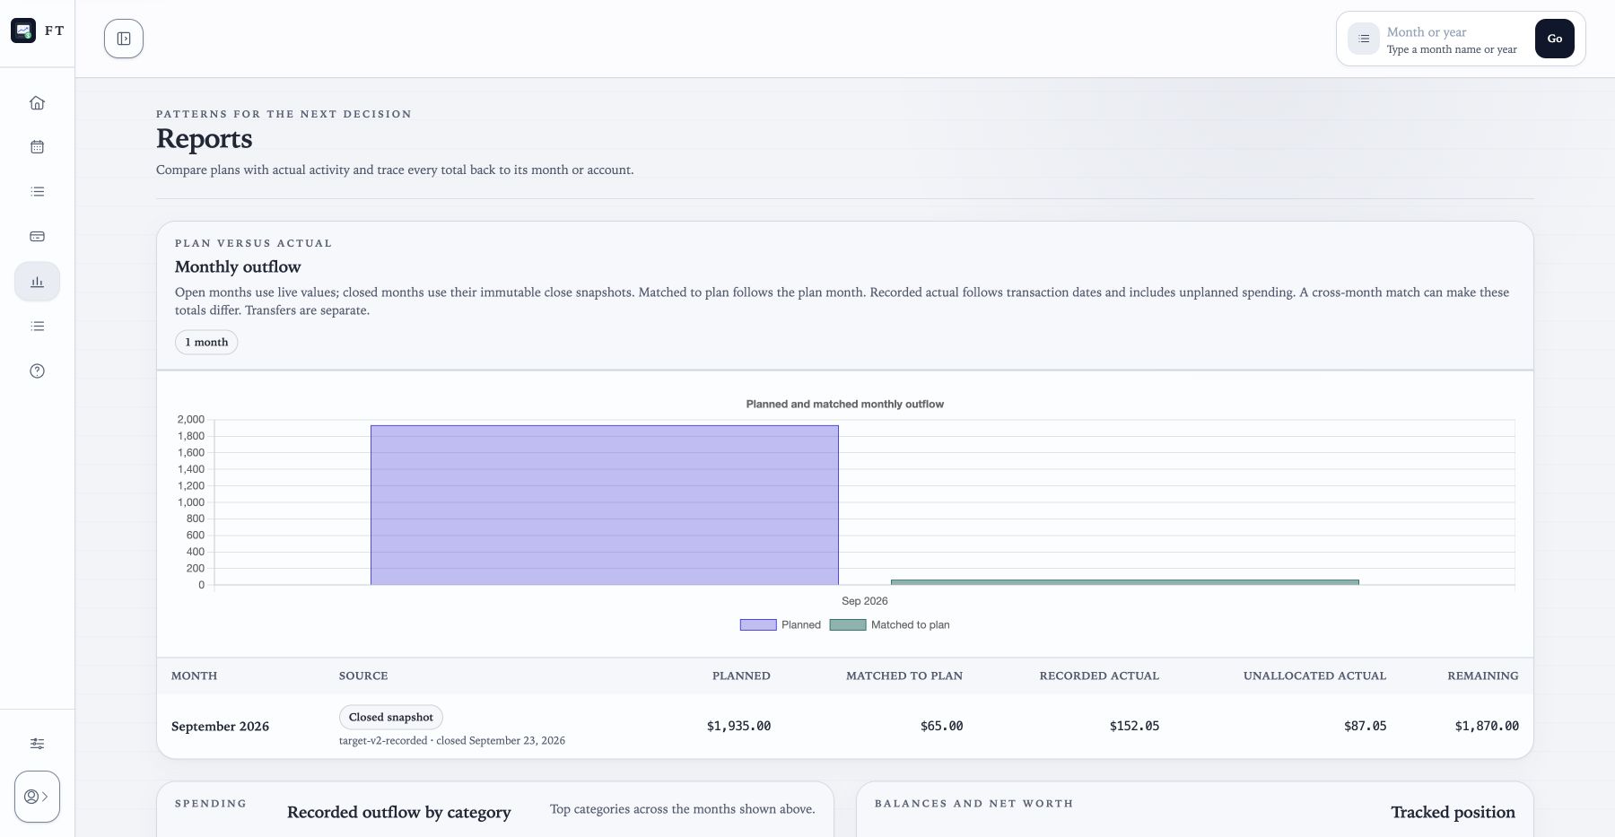Click the 1 month range chip
Screen dimensions: 1615x837
(x=206, y=342)
